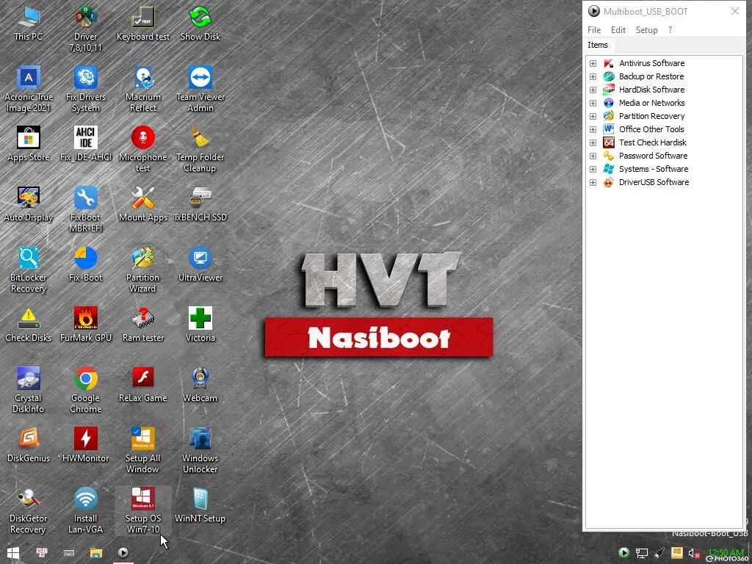Launch the Mount Apps icon

coord(143,204)
